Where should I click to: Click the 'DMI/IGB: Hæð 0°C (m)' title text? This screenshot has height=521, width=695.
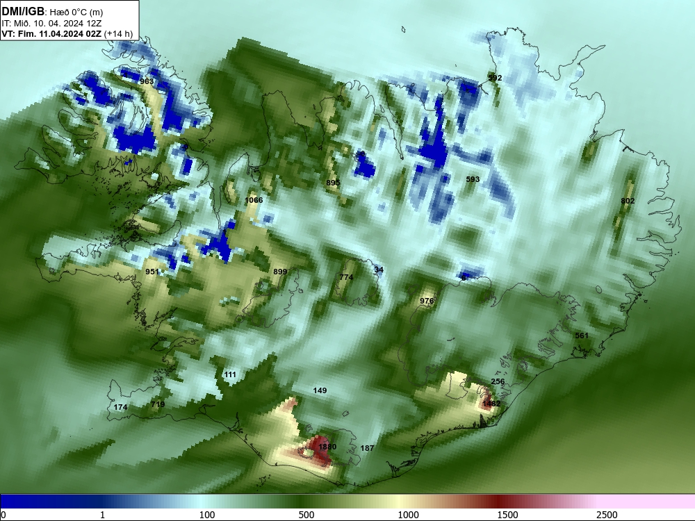coord(52,12)
